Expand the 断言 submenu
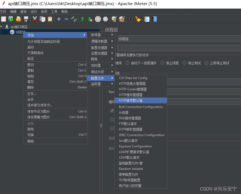 101,59
